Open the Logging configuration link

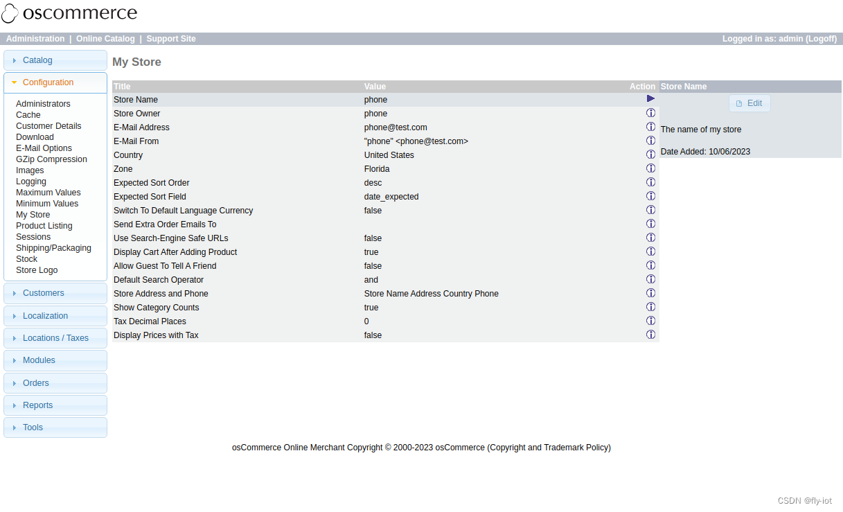point(31,182)
